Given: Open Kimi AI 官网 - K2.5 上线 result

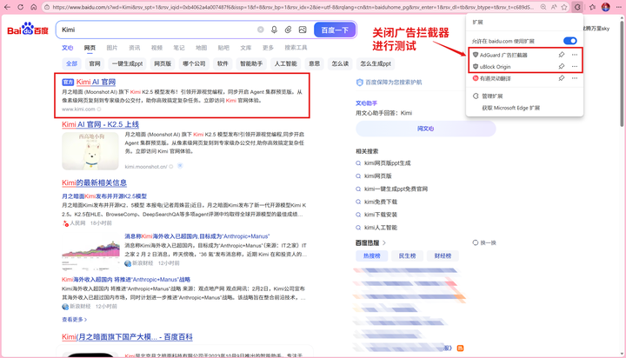Looking at the screenshot, I should coord(100,124).
